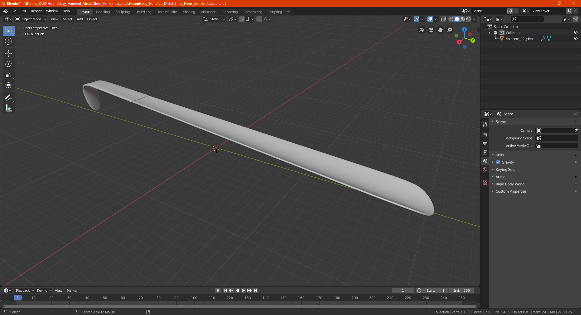The height and width of the screenshot is (315, 581).
Task: Switch to the UV Editing workspace tab
Action: 143,12
